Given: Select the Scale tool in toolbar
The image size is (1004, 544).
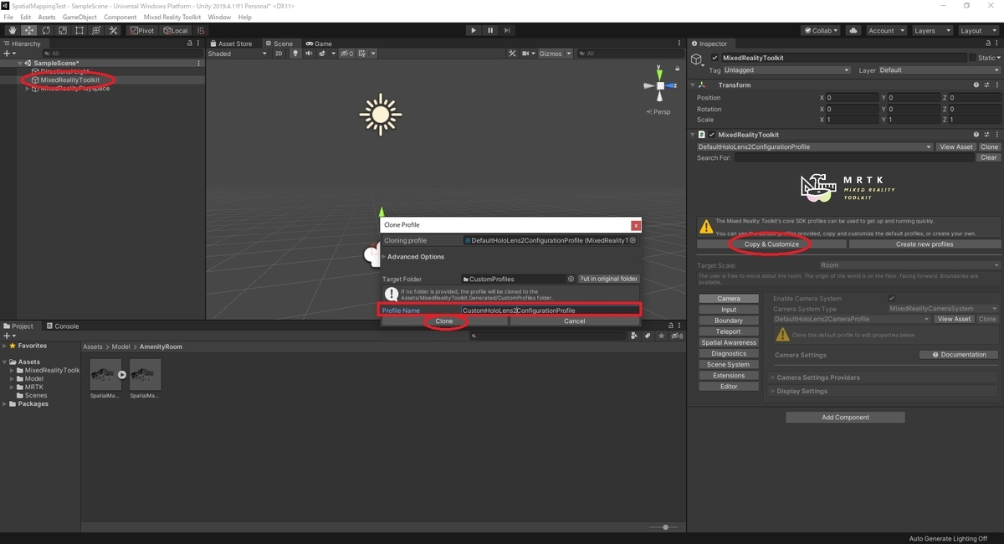Looking at the screenshot, I should (x=62, y=30).
